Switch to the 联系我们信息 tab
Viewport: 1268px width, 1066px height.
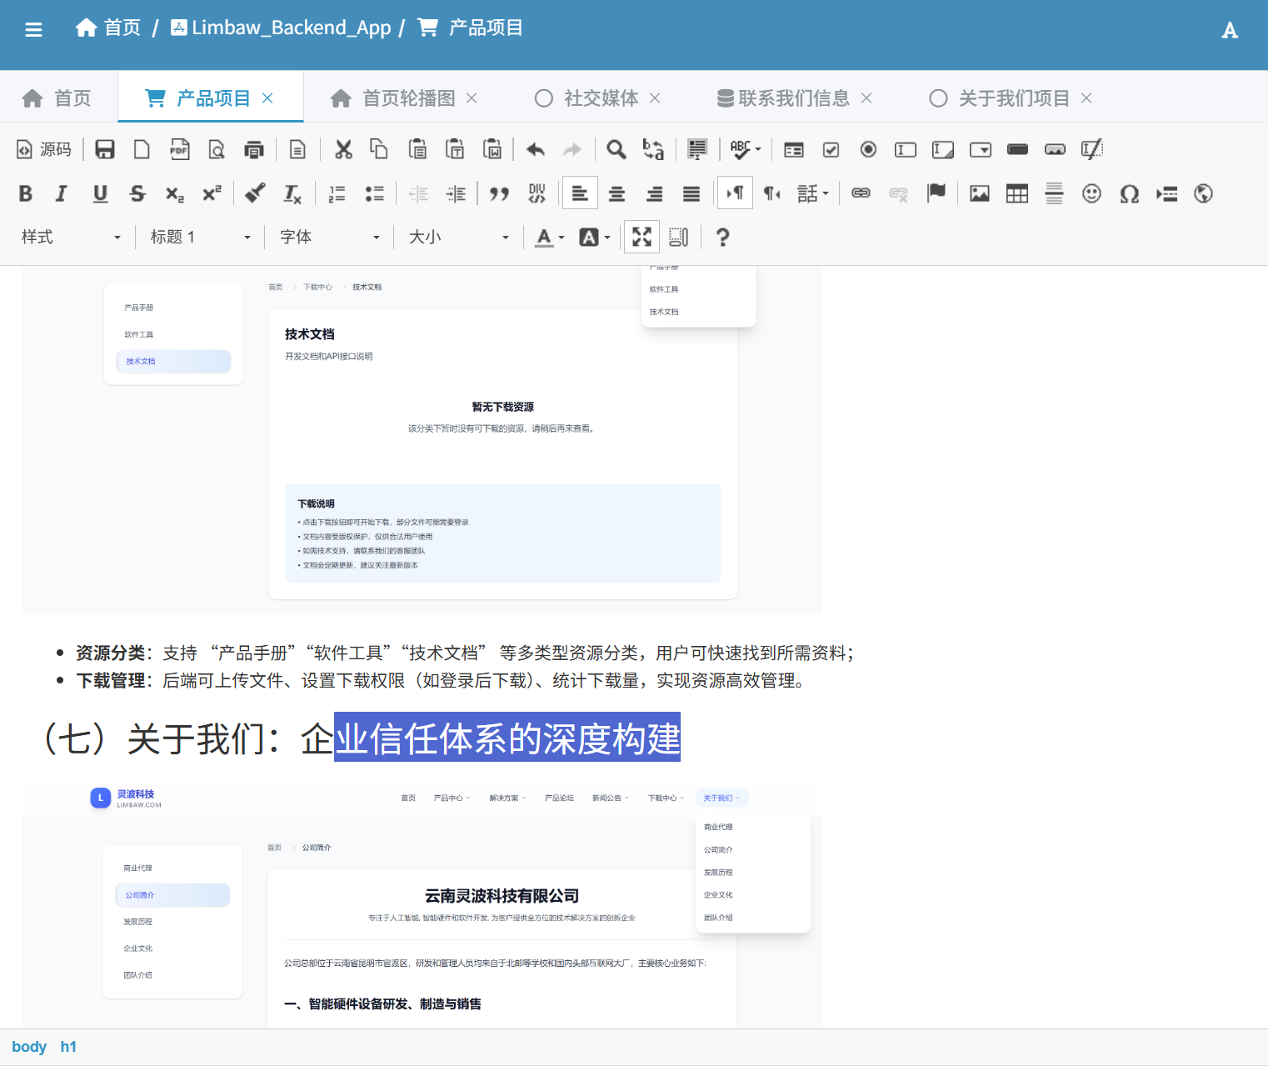(793, 98)
